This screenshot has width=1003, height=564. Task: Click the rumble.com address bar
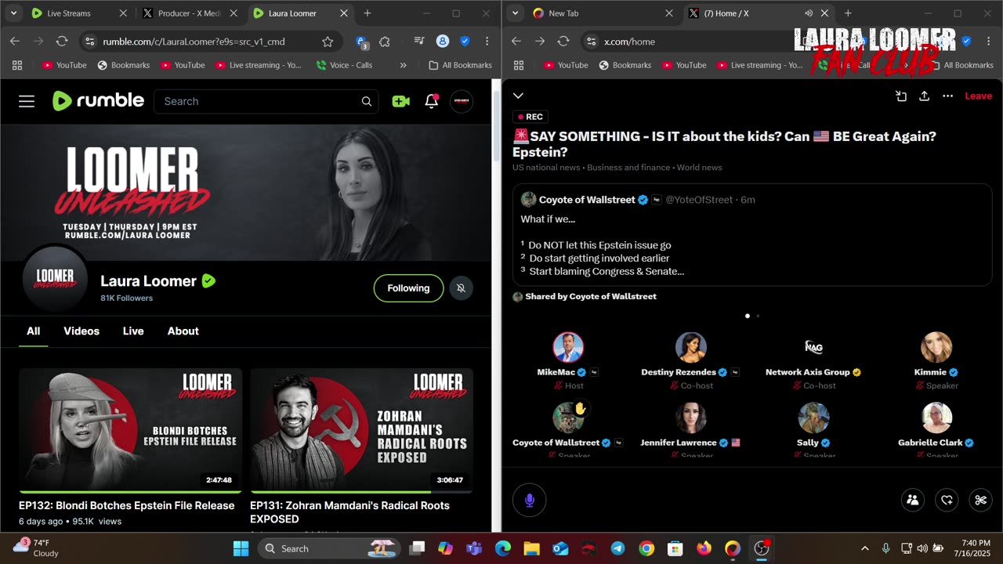[x=194, y=42]
